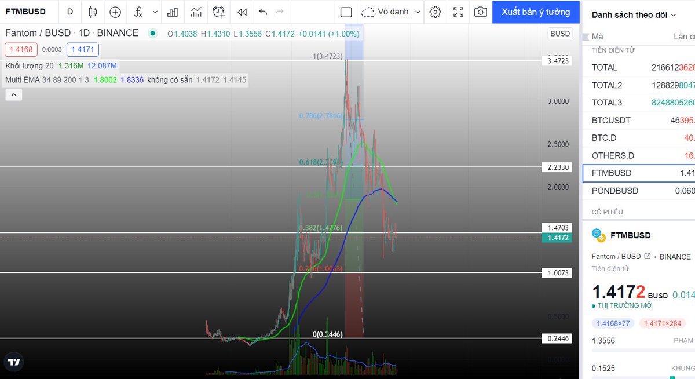Click the 1.4171×284 ask chip
The height and width of the screenshot is (379, 695).
pyautogui.click(x=663, y=323)
